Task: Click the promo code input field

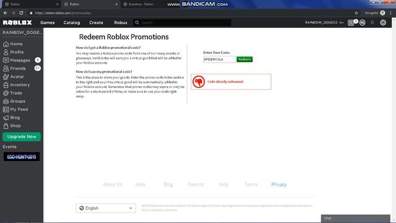Action: (x=219, y=59)
